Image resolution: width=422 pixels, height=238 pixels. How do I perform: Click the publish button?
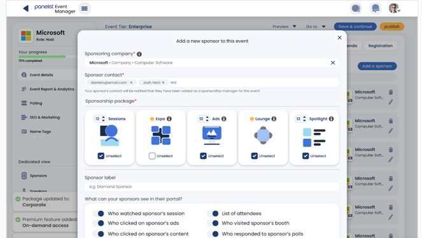click(392, 26)
